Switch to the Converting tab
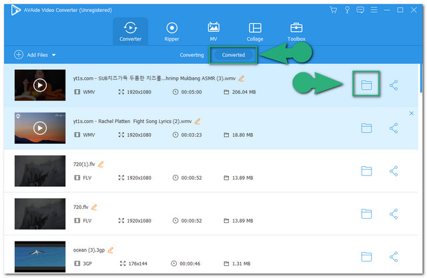Screen dimensions: 427x278 (x=192, y=55)
